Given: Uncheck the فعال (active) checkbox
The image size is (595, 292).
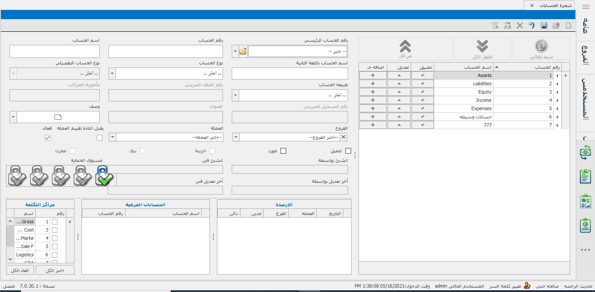Looking at the screenshot, I should 48,138.
